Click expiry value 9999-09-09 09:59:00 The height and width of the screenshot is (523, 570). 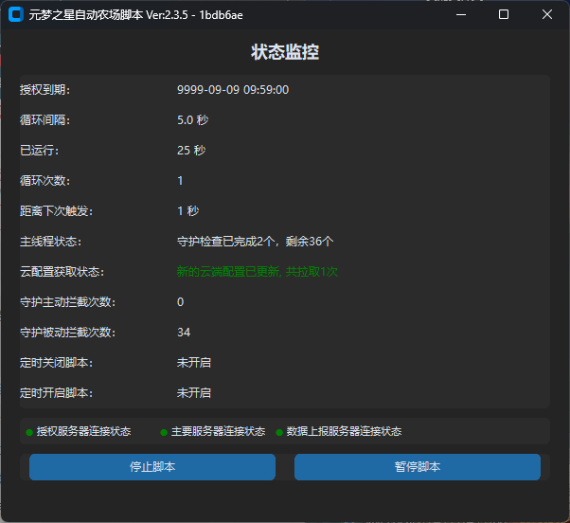(x=233, y=90)
